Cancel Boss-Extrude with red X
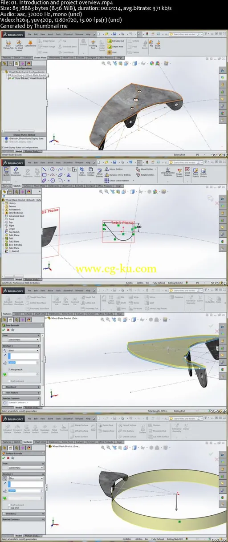 click(x=8, y=330)
